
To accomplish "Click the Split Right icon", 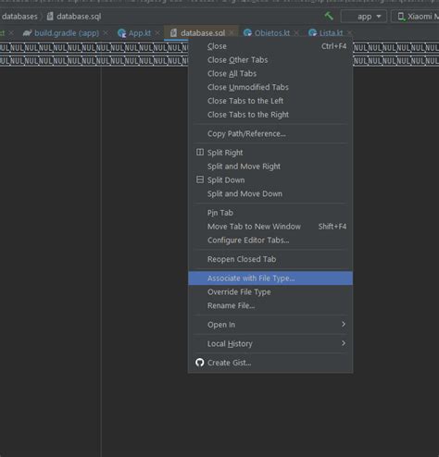I will 200,152.
